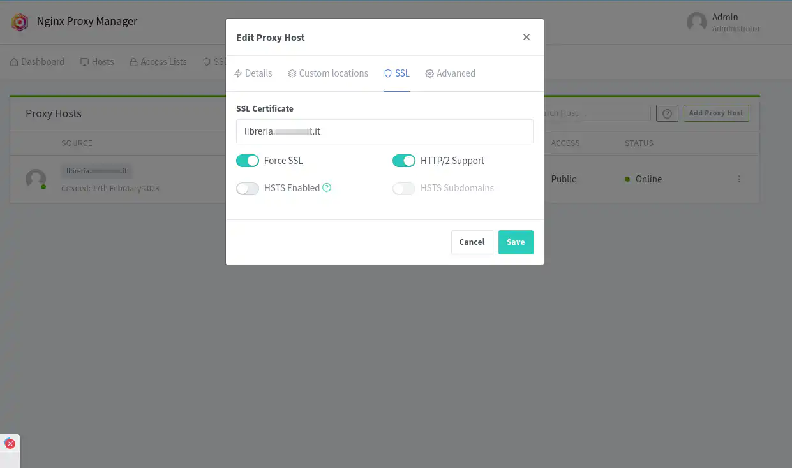Click the Access Lists lock icon

[134, 62]
